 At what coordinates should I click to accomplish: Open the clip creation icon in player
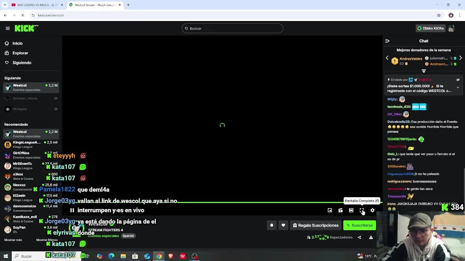[x=340, y=210]
